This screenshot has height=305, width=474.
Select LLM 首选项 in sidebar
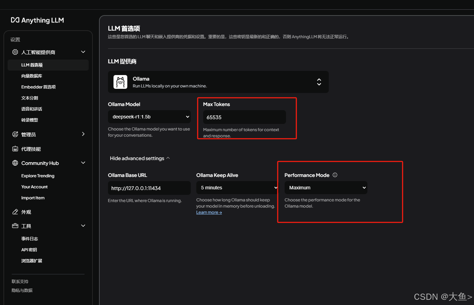48,65
